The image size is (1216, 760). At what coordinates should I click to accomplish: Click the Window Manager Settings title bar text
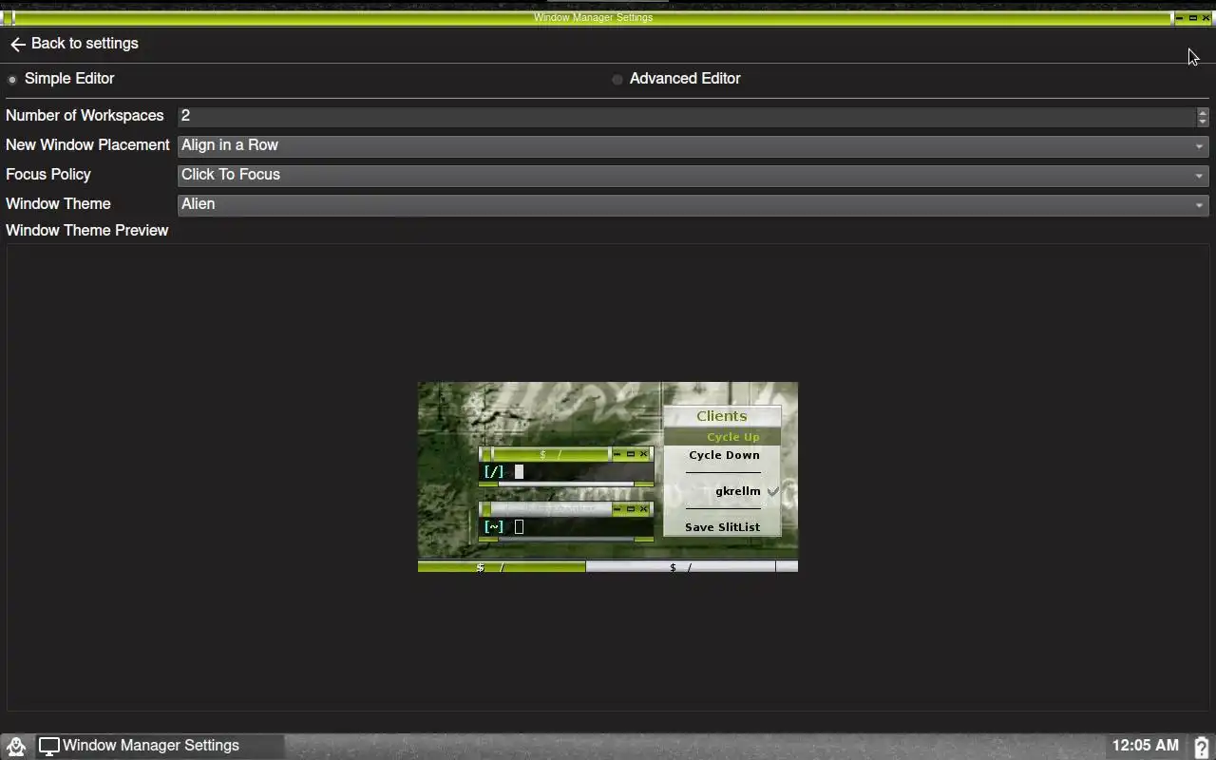[x=593, y=18]
